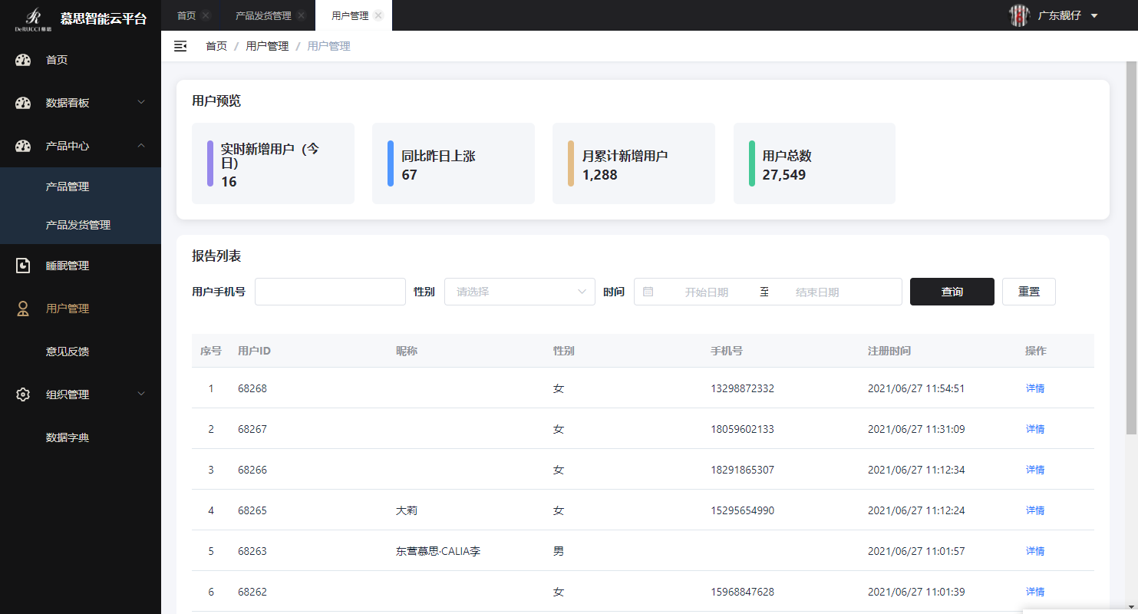Click the 实时新增用户 stat card

pyautogui.click(x=273, y=163)
